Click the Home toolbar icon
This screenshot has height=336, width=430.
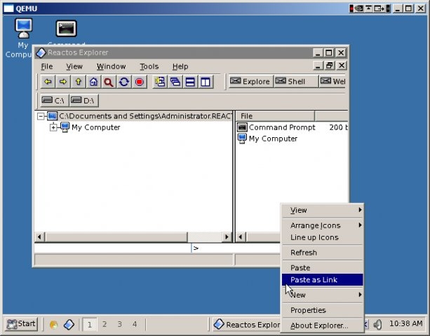[93, 81]
